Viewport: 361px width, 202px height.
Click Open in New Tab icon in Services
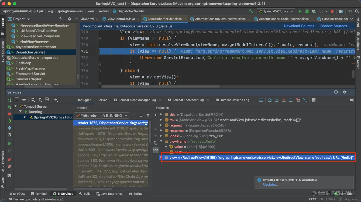47,100
